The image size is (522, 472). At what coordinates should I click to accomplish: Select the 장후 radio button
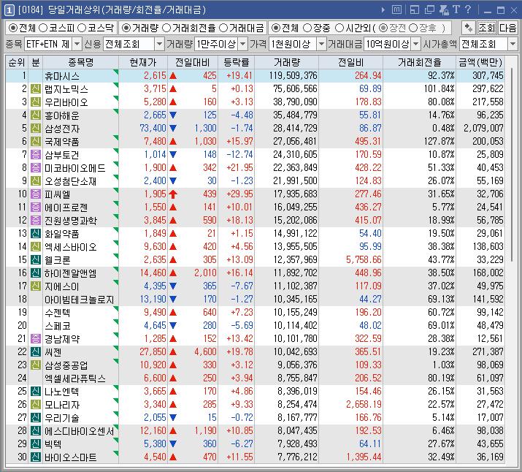coord(413,28)
